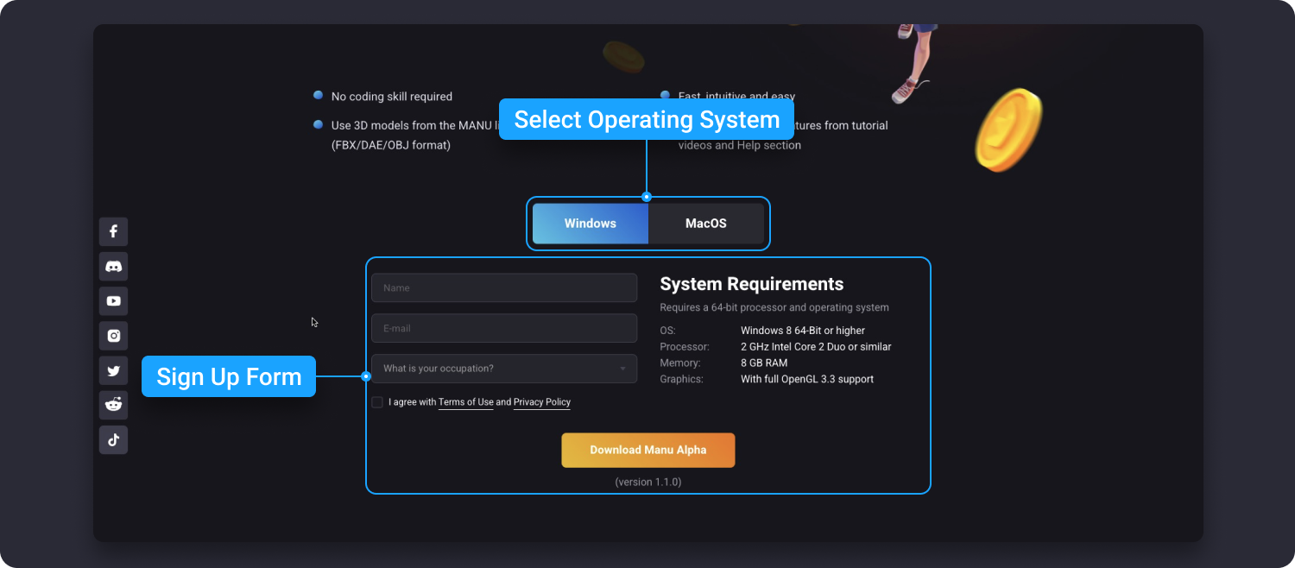
Task: Click the Windows 8 64-Bit or higher text
Action: pyautogui.click(x=803, y=331)
